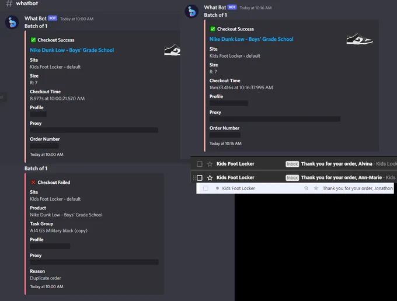397x301 pixels.
Task: Open shoe thumbnail in 10:16 AM embed
Action: click(x=360, y=39)
